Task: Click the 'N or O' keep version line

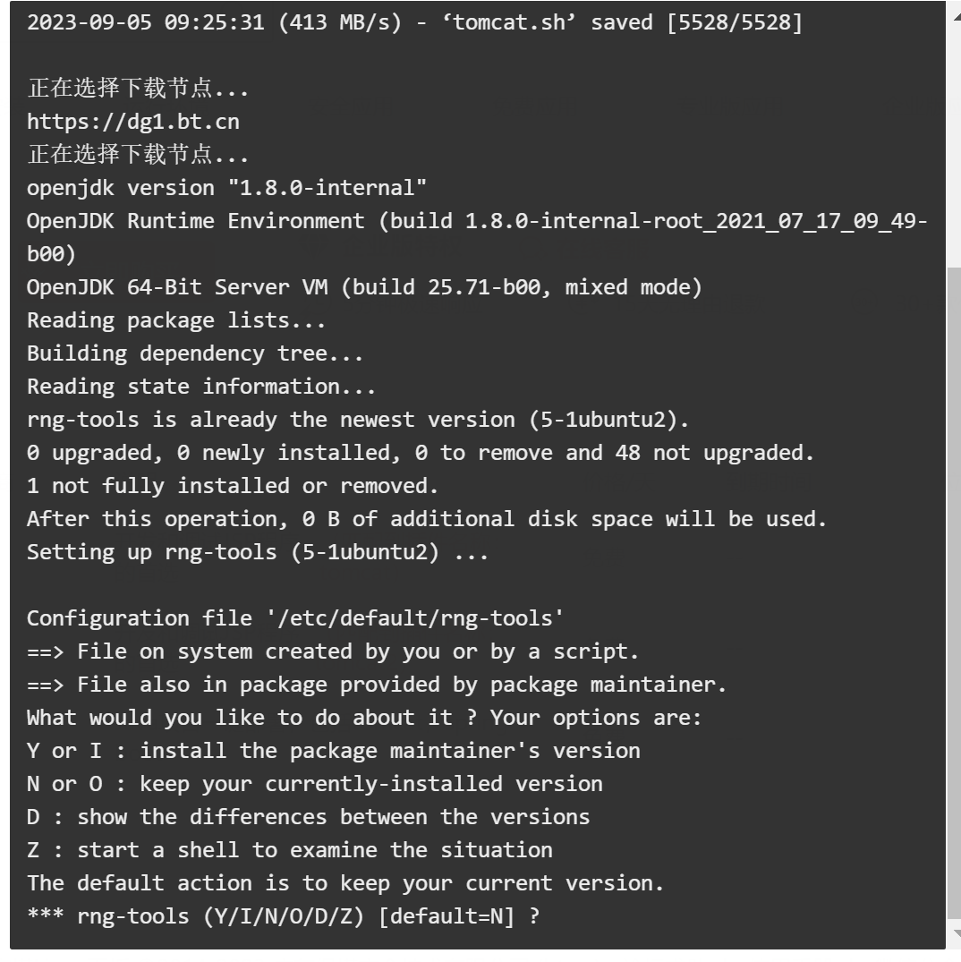Action: [x=314, y=784]
